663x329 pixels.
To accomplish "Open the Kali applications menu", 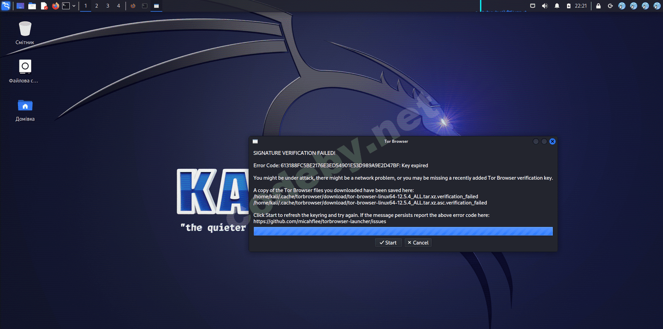I will [6, 6].
